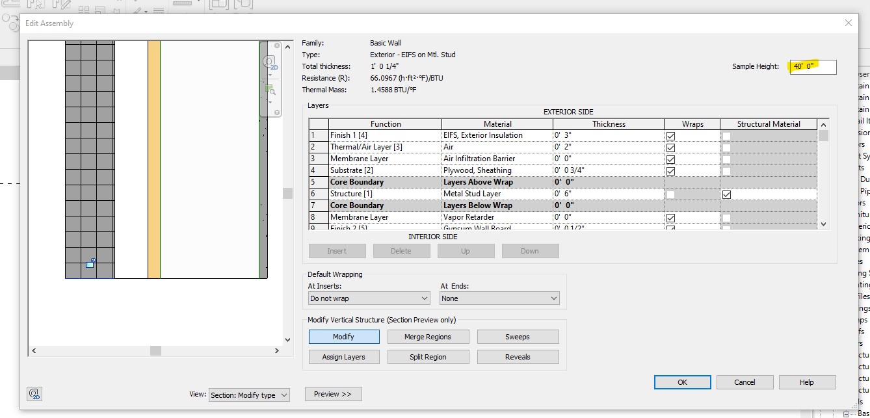Select the "0' 6"" thickness cell
Screen dimensions: 870x418
(609, 194)
